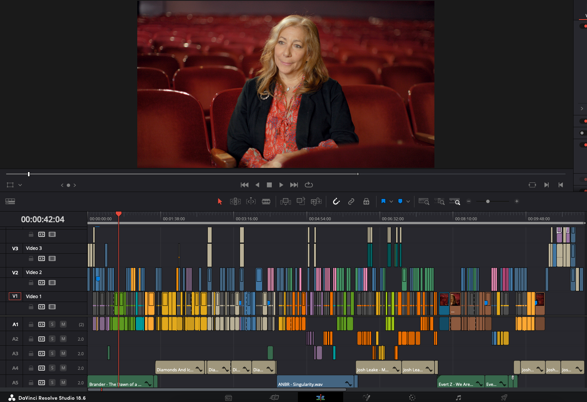Activate the Trim Edit Mode tool
The image size is (587, 402).
coord(235,202)
